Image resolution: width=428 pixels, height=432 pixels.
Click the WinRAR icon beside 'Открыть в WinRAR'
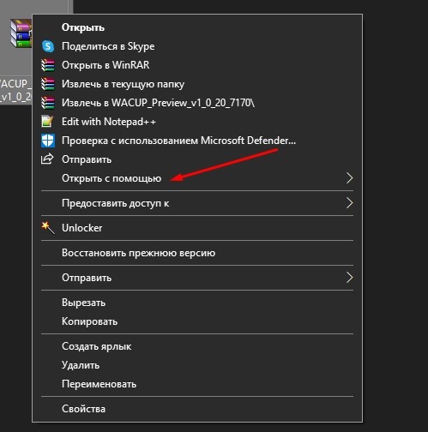click(48, 65)
